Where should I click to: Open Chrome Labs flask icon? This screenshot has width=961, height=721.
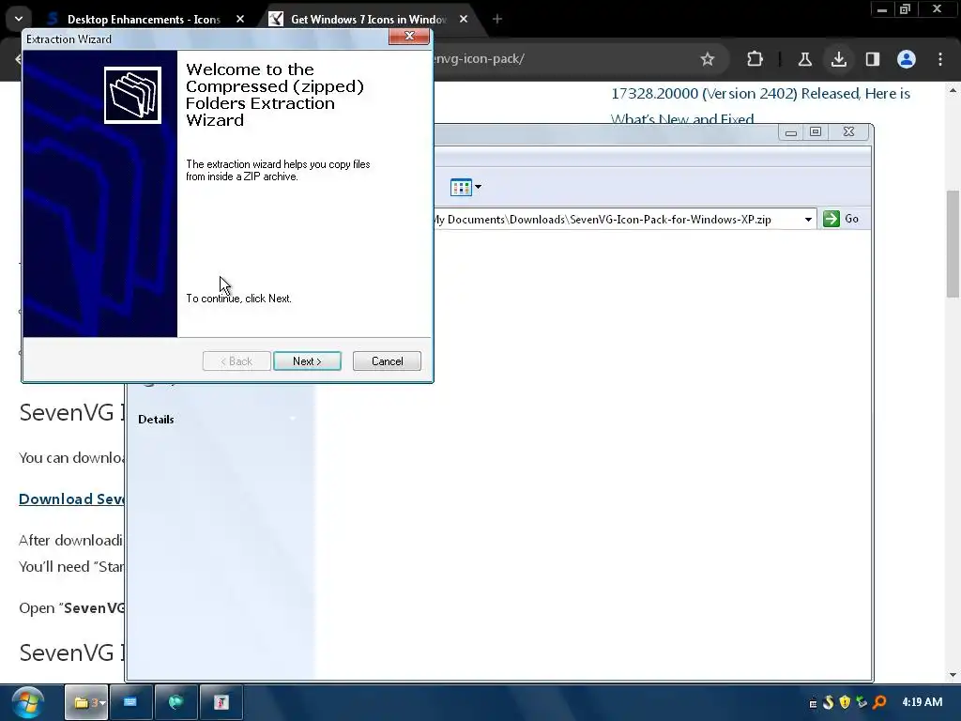[804, 59]
